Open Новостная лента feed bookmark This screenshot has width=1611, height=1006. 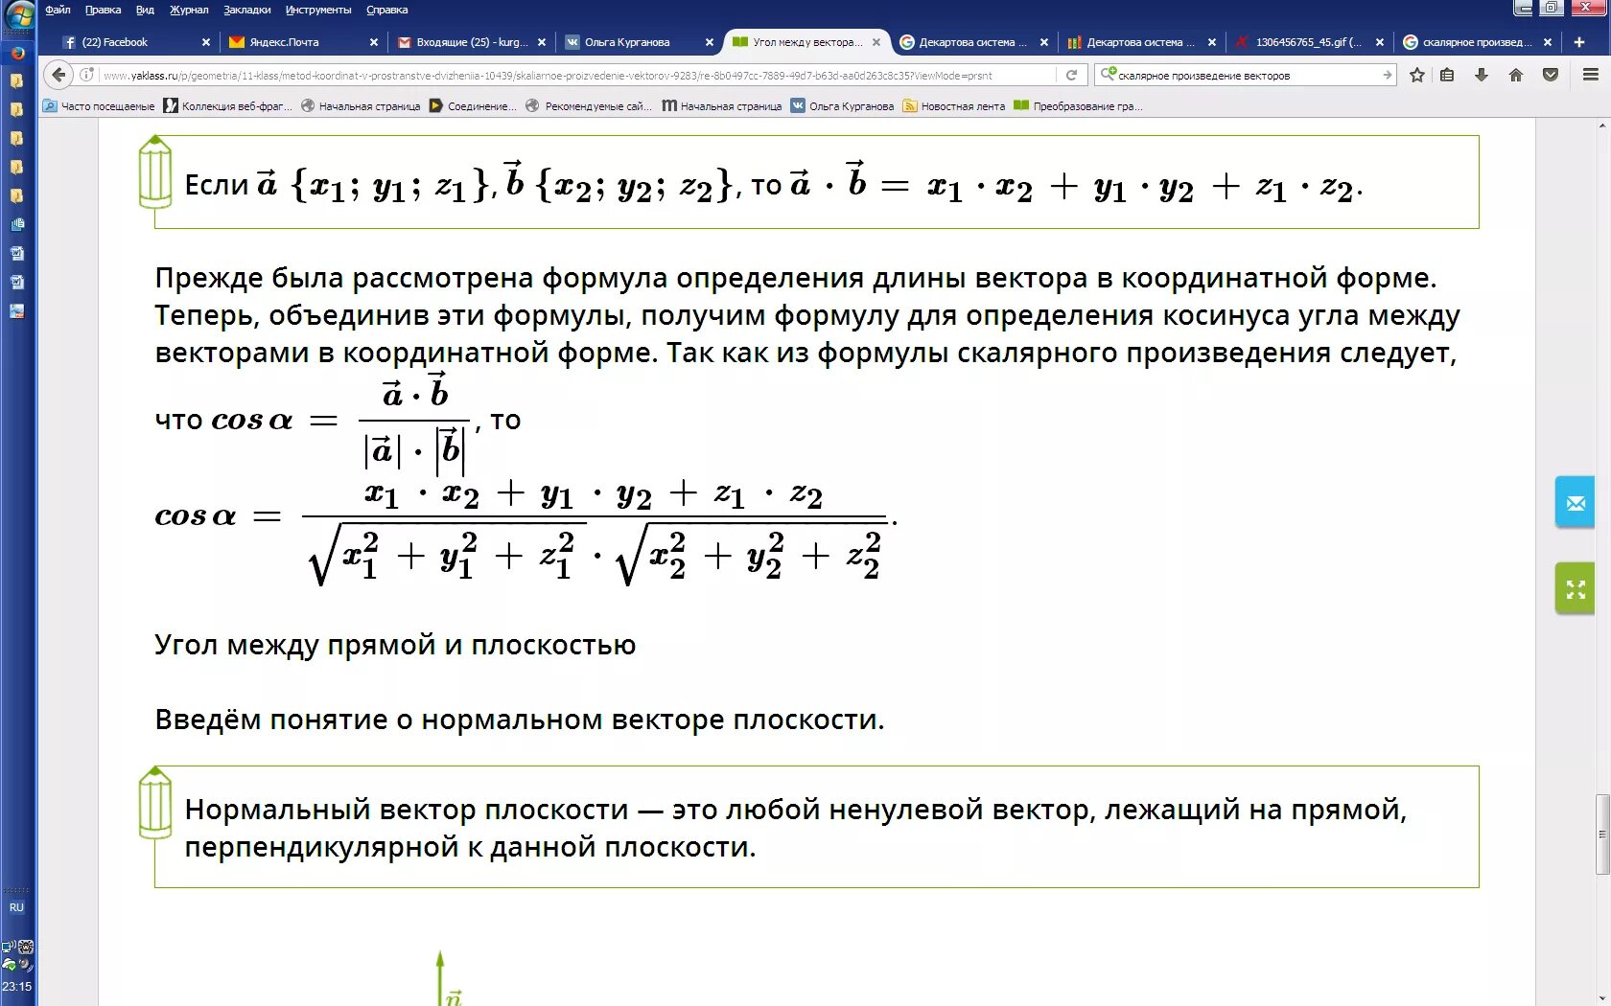click(x=954, y=106)
